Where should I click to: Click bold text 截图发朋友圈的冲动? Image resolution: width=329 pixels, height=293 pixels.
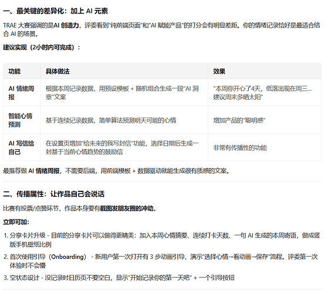tap(127, 208)
